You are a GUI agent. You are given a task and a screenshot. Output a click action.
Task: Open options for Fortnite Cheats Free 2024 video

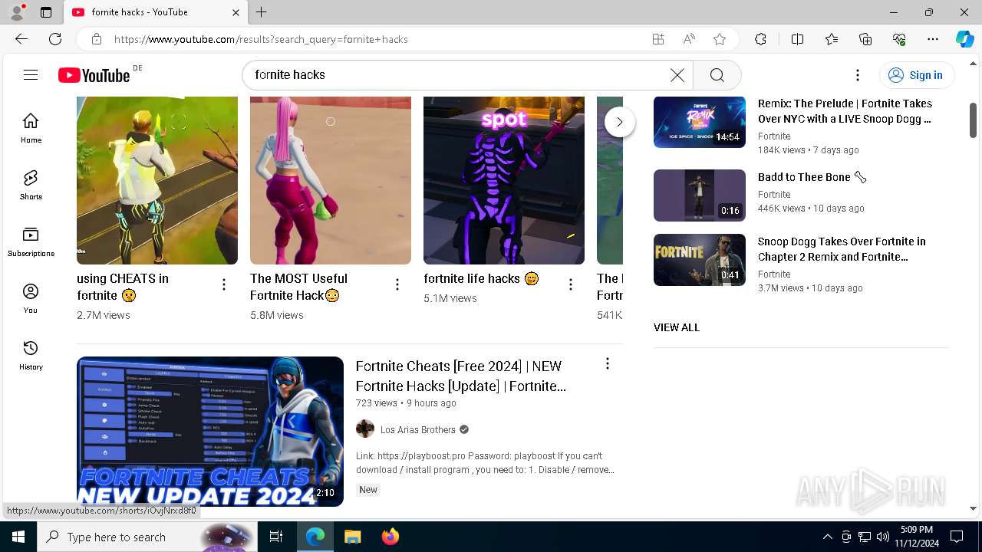pyautogui.click(x=608, y=363)
